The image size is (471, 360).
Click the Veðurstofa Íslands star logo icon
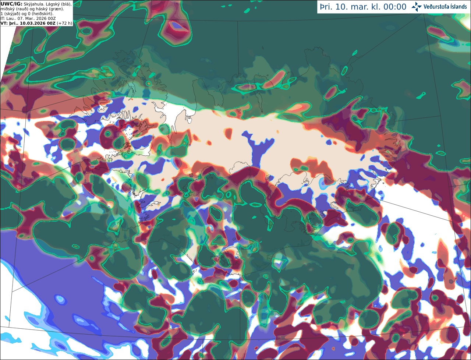coord(417,7)
